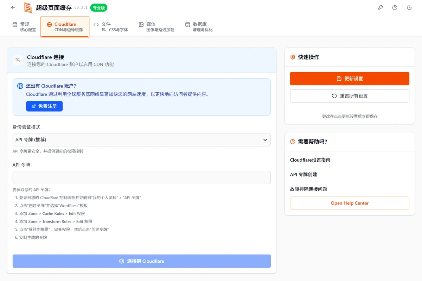This screenshot has width=422, height=281.
Task: Click the help icon beside 需要帮助吗？
Action: [293, 142]
